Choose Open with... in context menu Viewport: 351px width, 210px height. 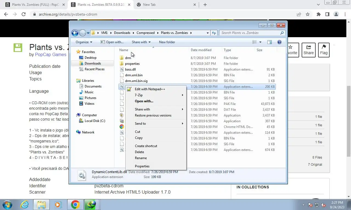156,101
